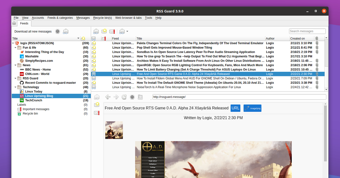Click the star envelope icon in the feed list header

83,38
